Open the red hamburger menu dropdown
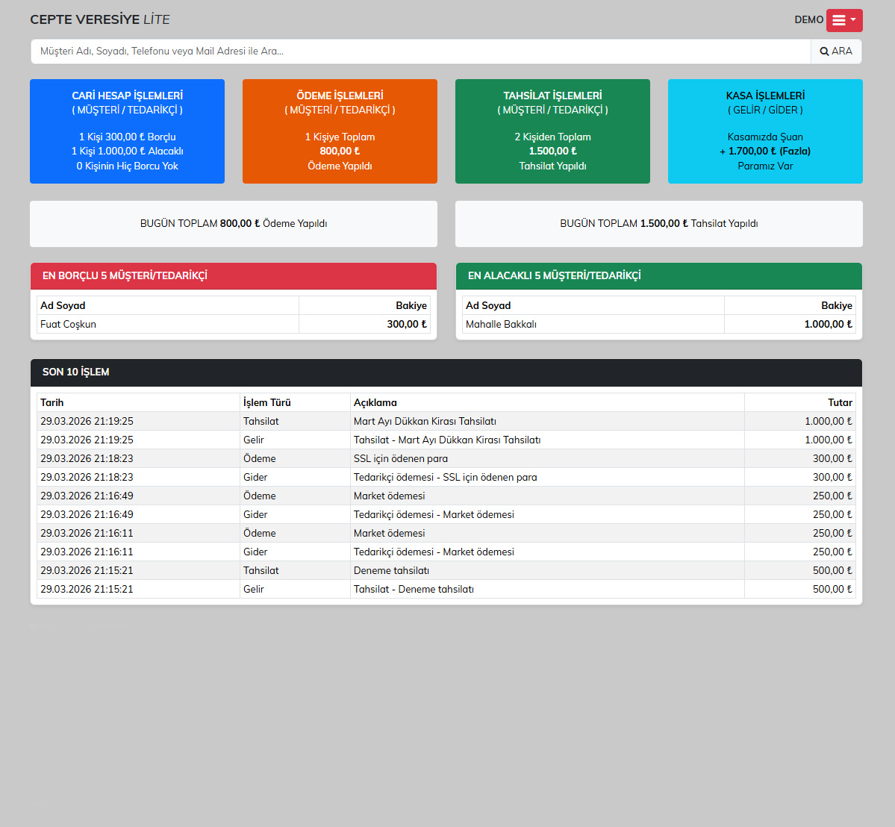The height and width of the screenshot is (827, 895). [843, 20]
